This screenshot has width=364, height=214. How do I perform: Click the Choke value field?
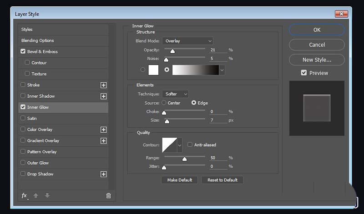point(218,111)
